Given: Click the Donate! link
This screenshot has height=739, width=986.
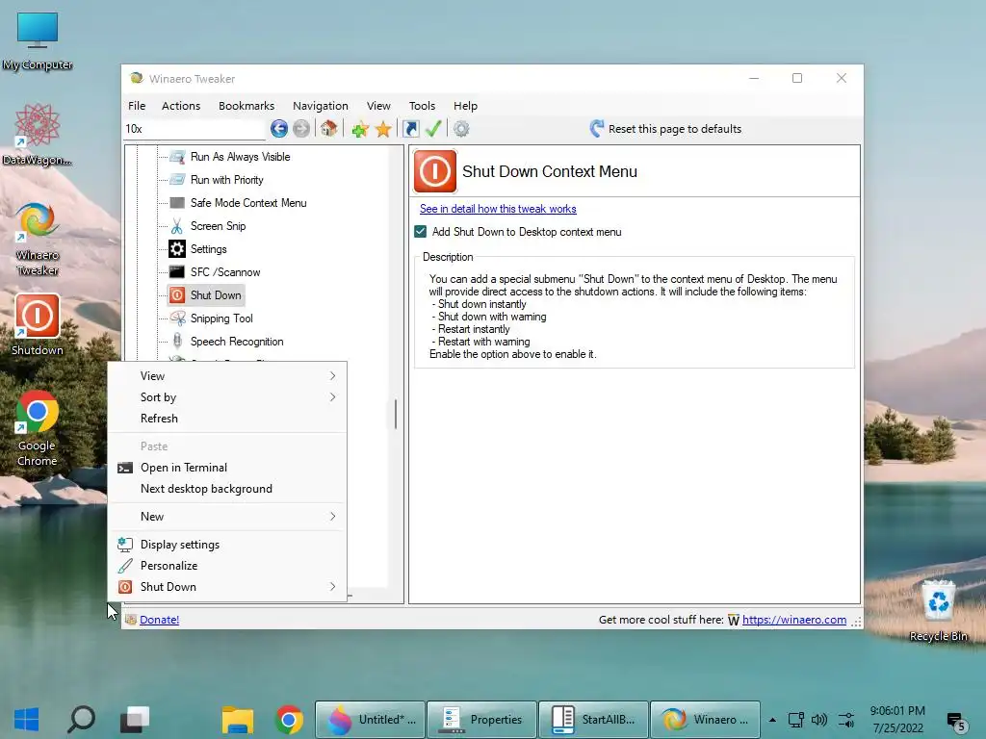Looking at the screenshot, I should tap(159, 620).
